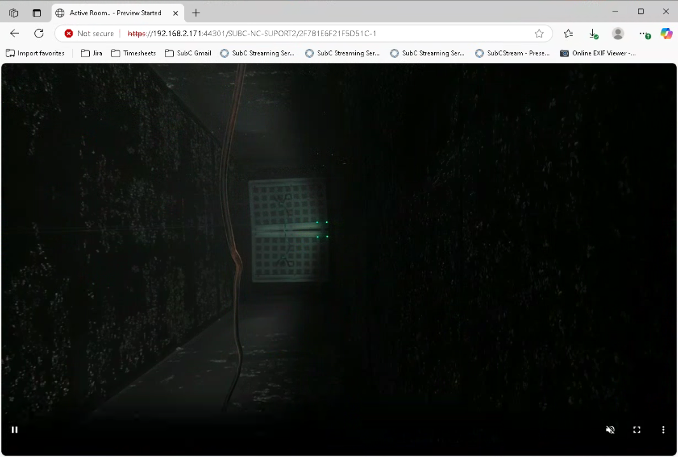Open the Workspaces icon
The image size is (678, 457).
13,13
